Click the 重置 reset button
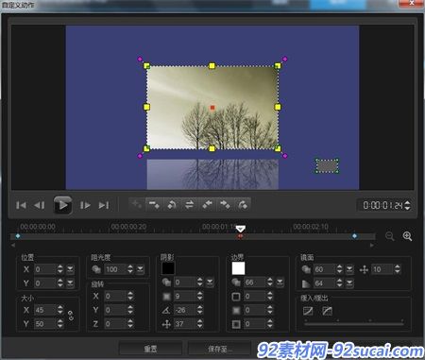Image resolution: width=425 pixels, height=360 pixels. coord(150,349)
